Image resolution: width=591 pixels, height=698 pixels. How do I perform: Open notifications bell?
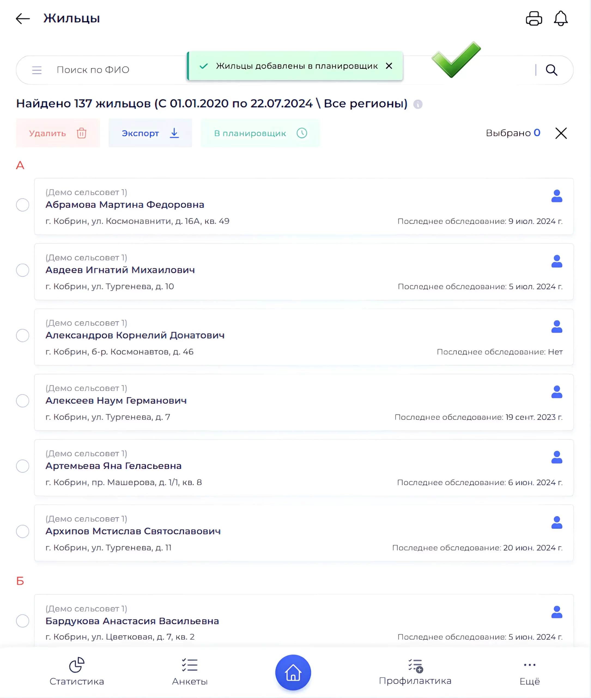coord(560,19)
